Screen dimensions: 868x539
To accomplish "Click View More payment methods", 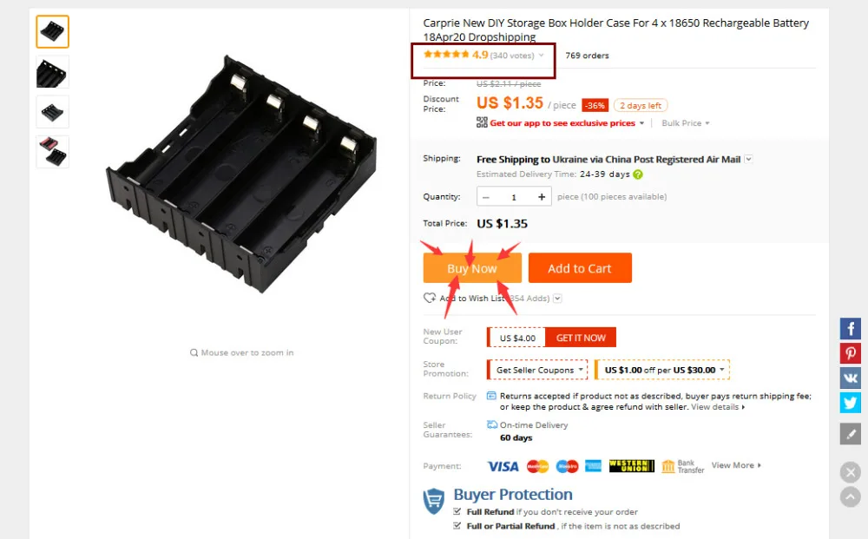I will [x=736, y=465].
